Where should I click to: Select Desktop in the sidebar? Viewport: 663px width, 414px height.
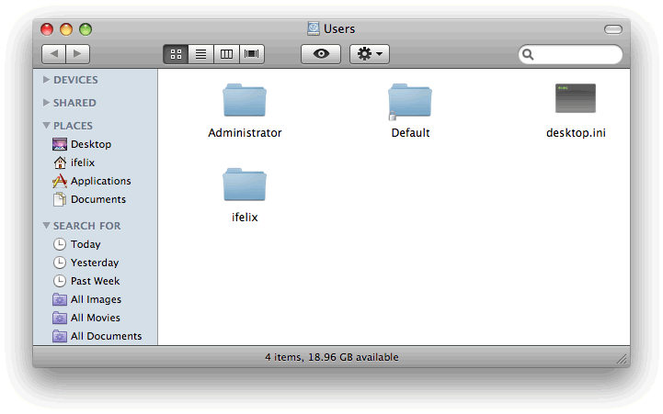[x=90, y=144]
